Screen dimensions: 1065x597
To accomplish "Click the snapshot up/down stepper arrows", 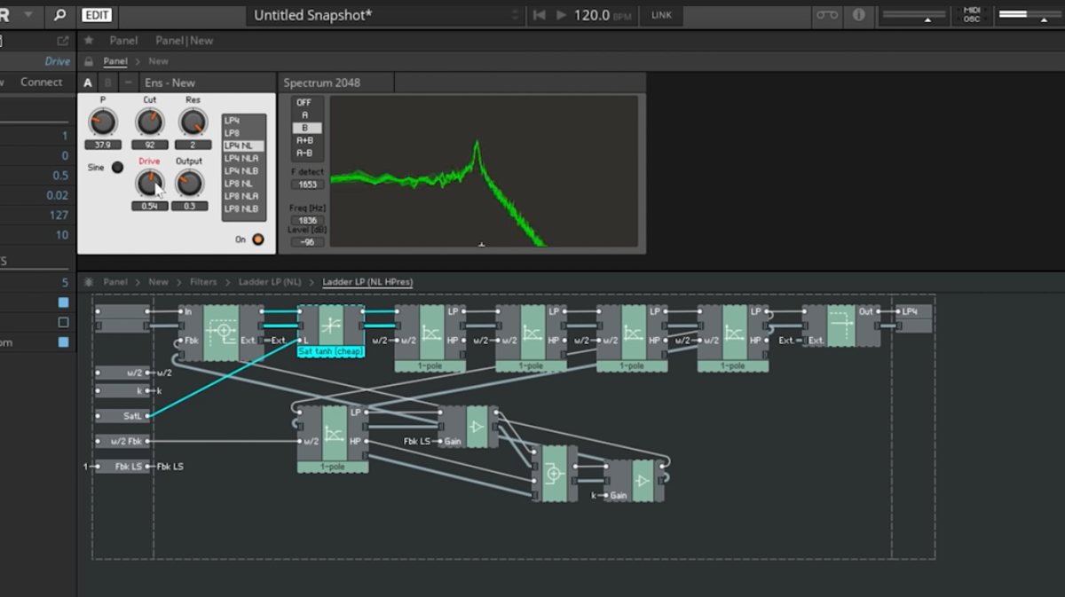I will click(514, 15).
